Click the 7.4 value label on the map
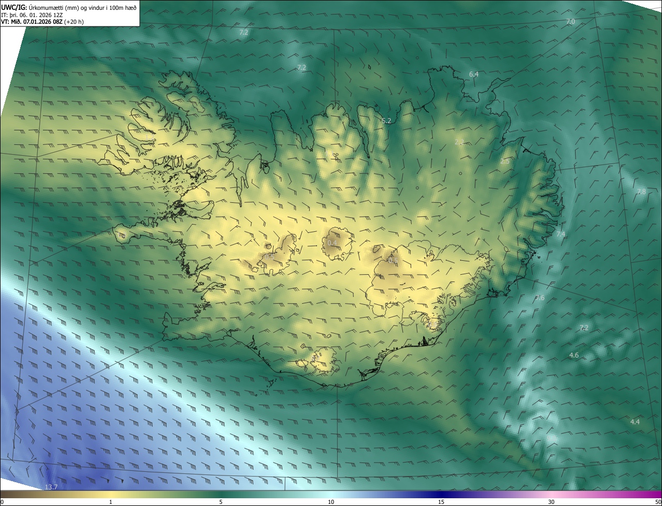This screenshot has width=662, height=506. (561, 234)
